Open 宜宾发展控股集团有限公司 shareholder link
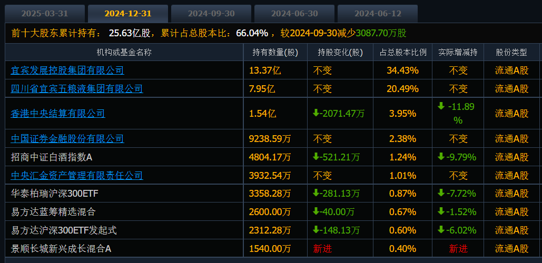This screenshot has height=263, width=542. click(x=67, y=70)
